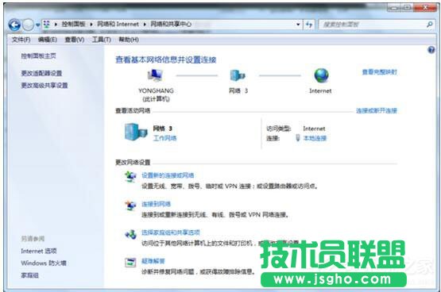Open 疑难解答 troubleshooting link
The height and width of the screenshot is (292, 441).
point(153,261)
